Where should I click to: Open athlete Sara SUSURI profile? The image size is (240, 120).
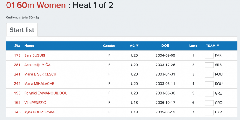[x=35, y=55]
